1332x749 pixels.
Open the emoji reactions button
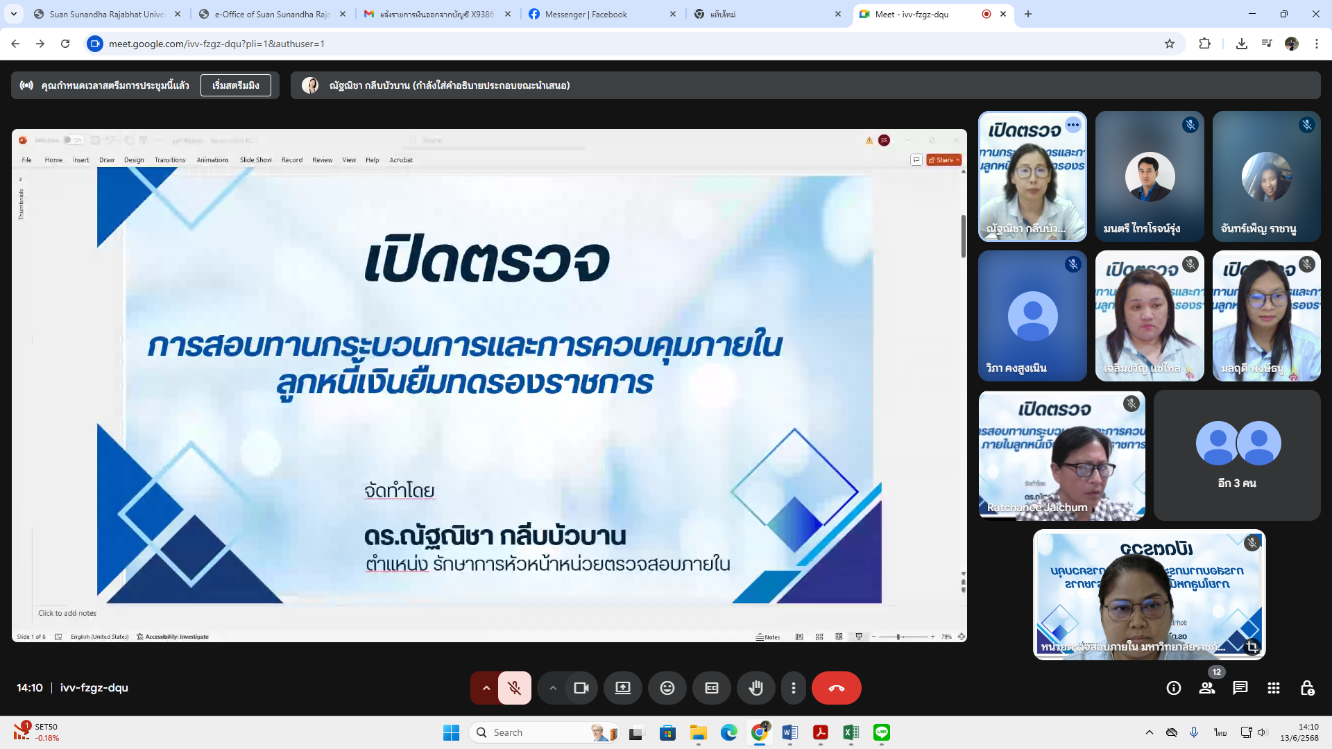667,688
